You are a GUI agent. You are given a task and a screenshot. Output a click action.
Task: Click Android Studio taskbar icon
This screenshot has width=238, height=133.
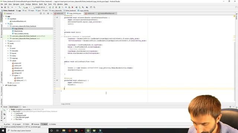click(x=88, y=130)
